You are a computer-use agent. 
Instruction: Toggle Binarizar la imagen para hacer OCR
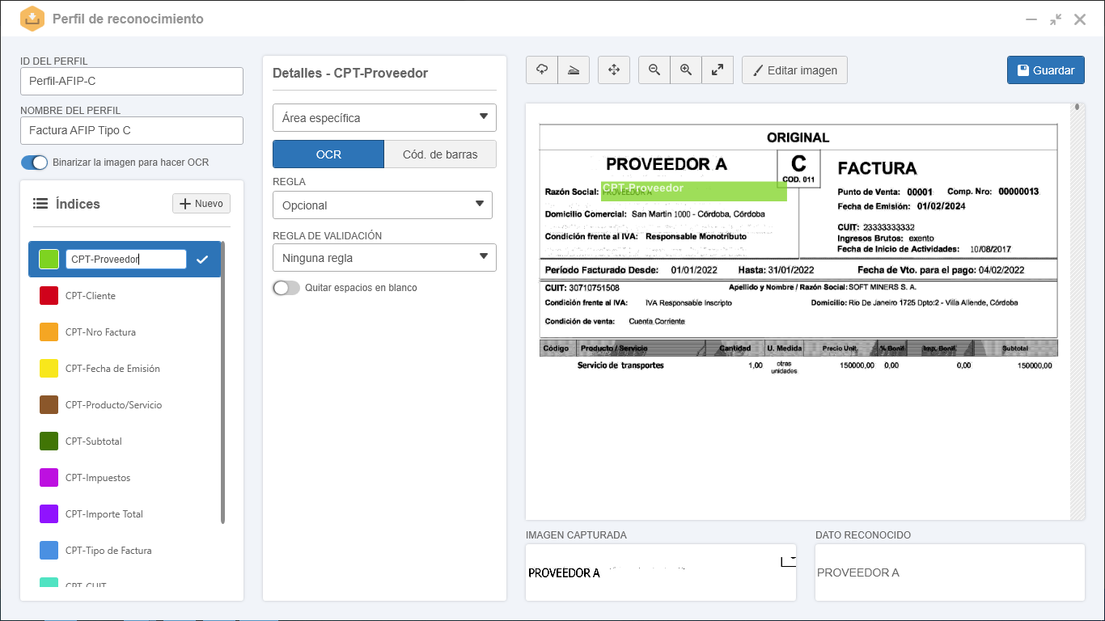click(x=35, y=163)
